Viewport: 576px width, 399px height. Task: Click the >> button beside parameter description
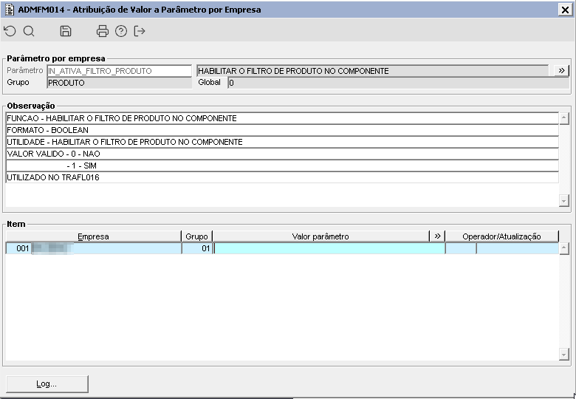561,70
